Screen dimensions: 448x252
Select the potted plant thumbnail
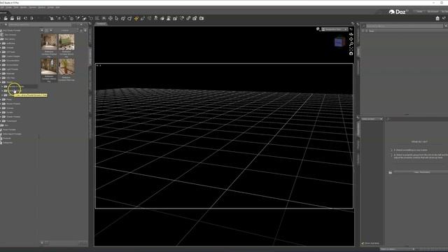pos(66,67)
